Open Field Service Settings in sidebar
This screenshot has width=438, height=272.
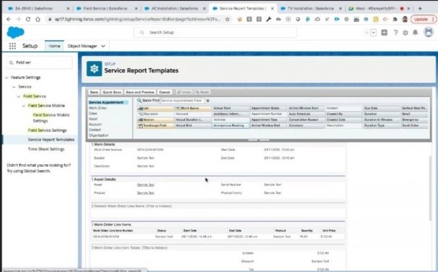(47, 130)
